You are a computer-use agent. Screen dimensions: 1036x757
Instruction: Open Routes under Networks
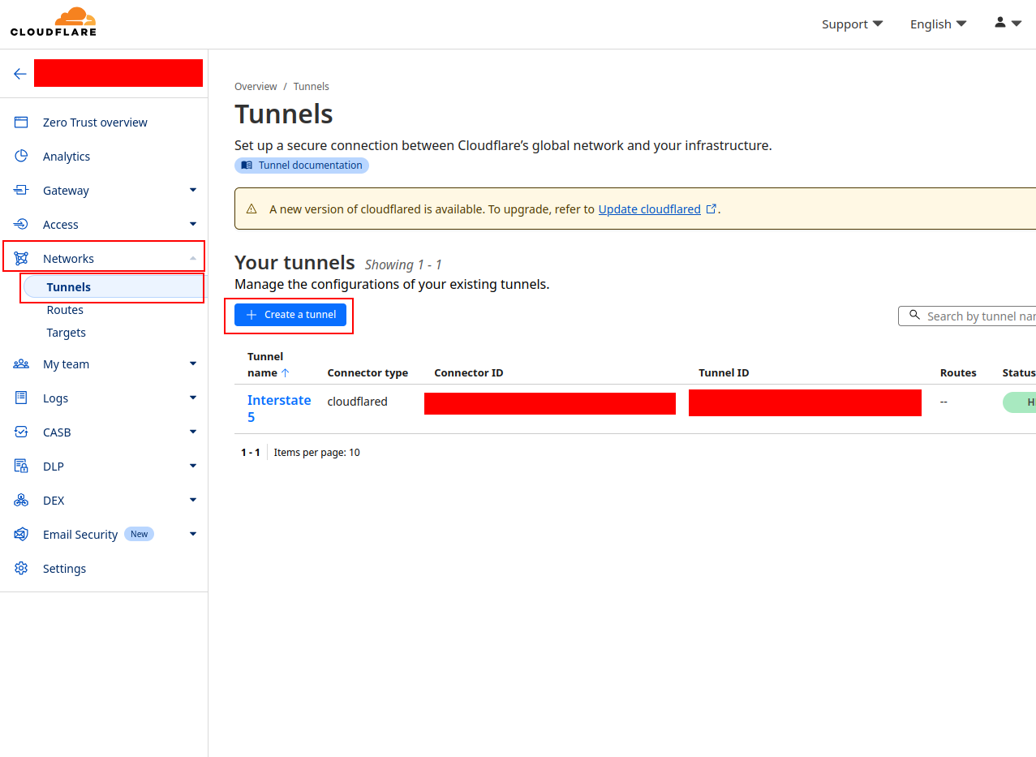click(x=65, y=310)
